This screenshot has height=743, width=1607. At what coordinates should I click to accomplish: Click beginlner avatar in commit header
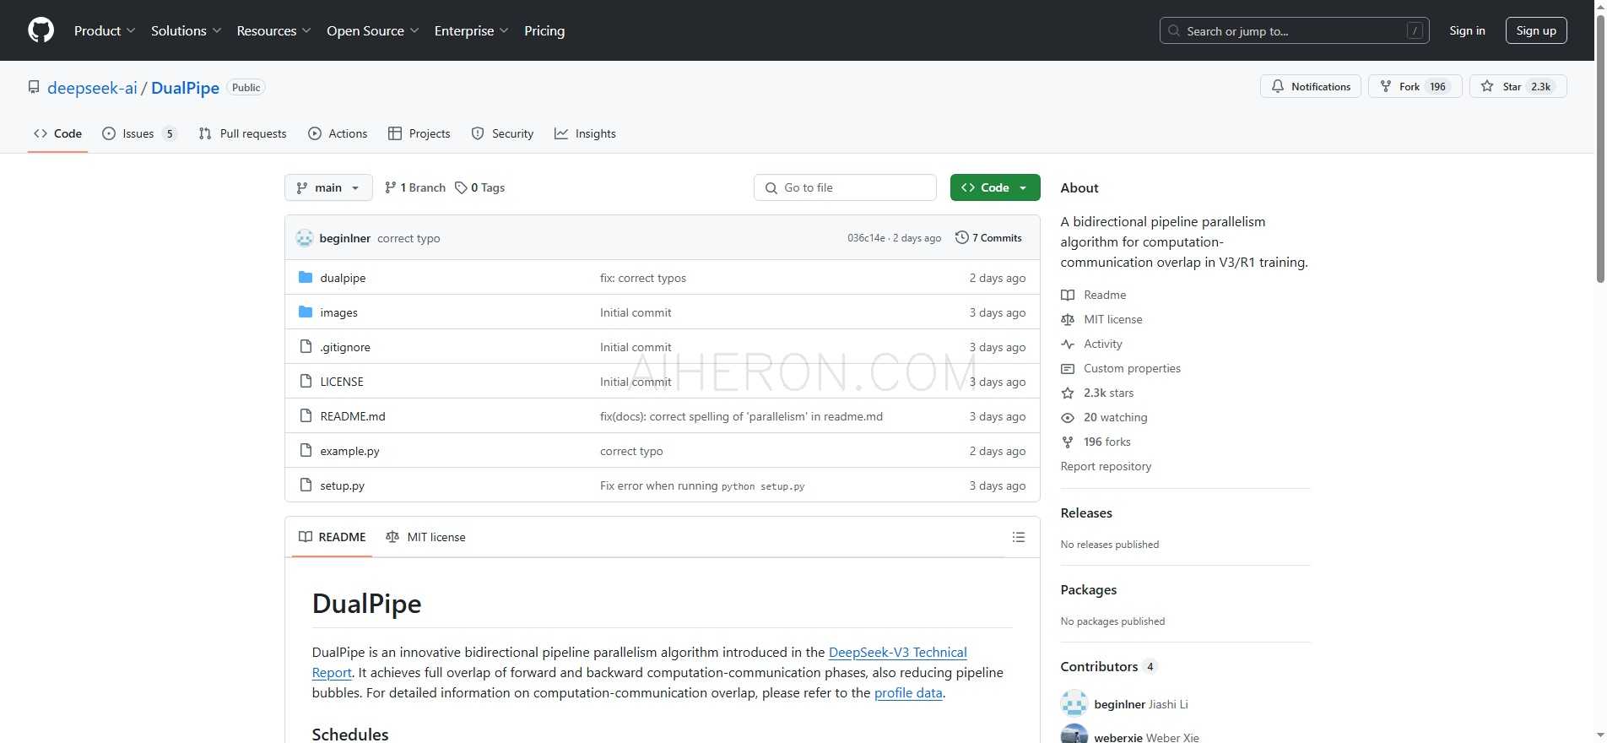[x=305, y=238]
